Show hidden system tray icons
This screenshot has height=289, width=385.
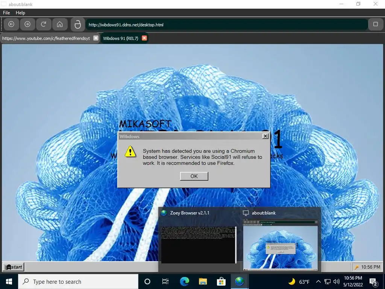(x=318, y=281)
